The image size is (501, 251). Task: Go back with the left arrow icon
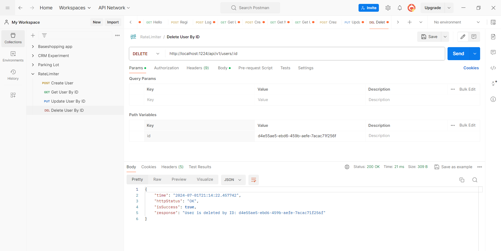coord(20,8)
